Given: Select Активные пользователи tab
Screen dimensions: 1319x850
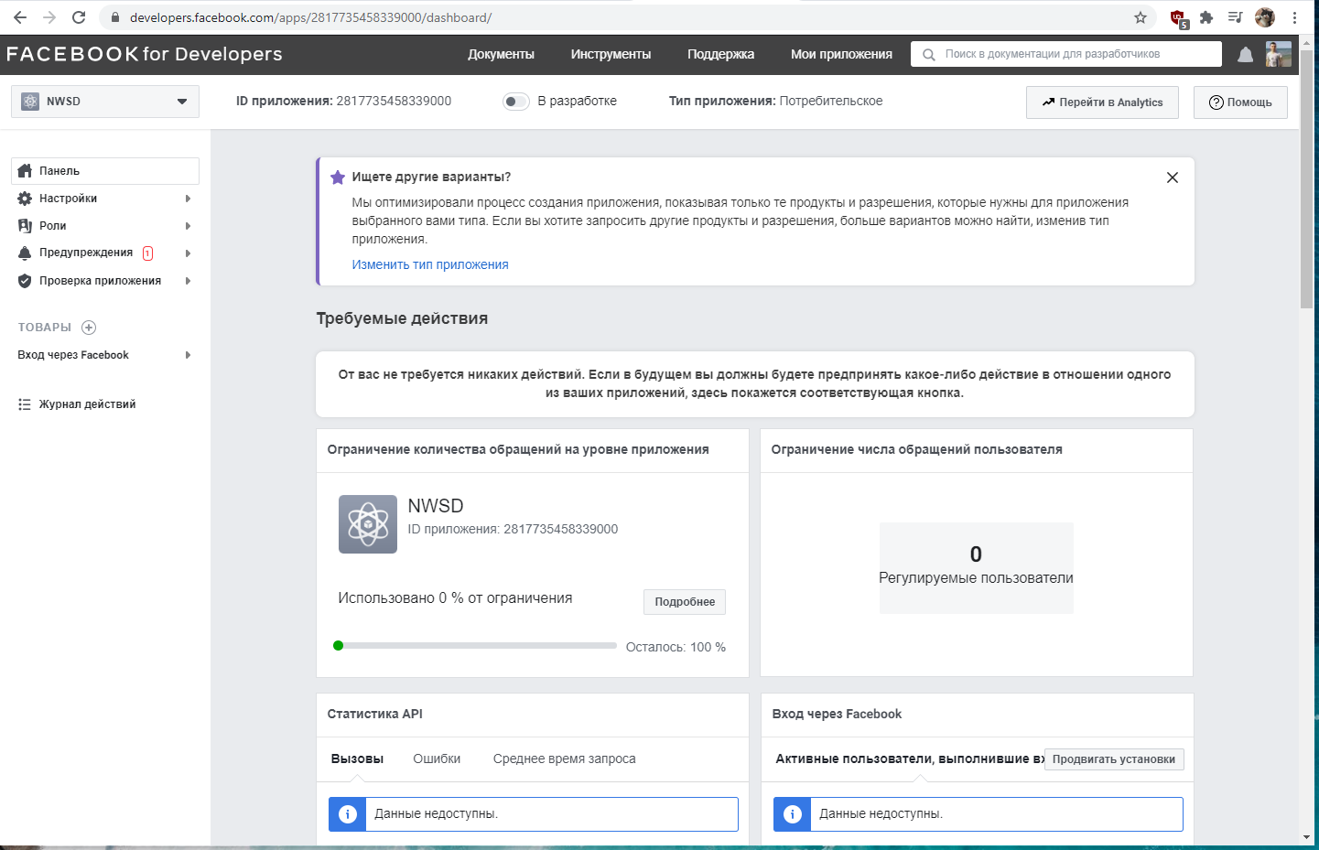Looking at the screenshot, I should click(x=910, y=759).
